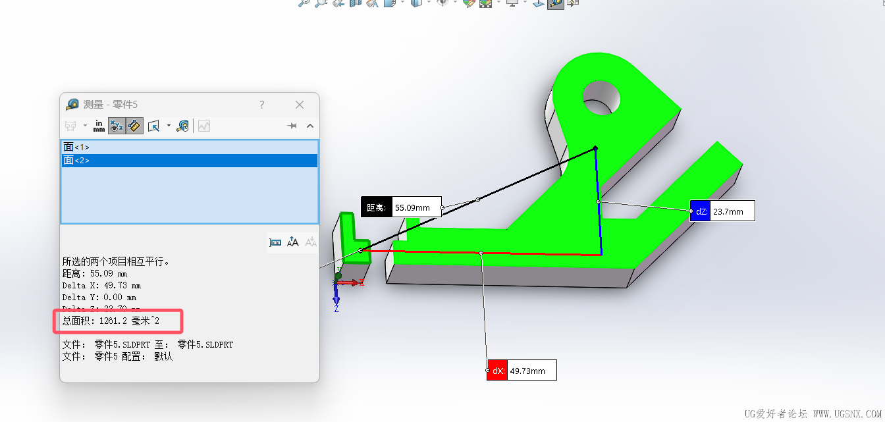Open the Projected On dropdown arrow
The height and width of the screenshot is (422, 885).
[x=169, y=126]
